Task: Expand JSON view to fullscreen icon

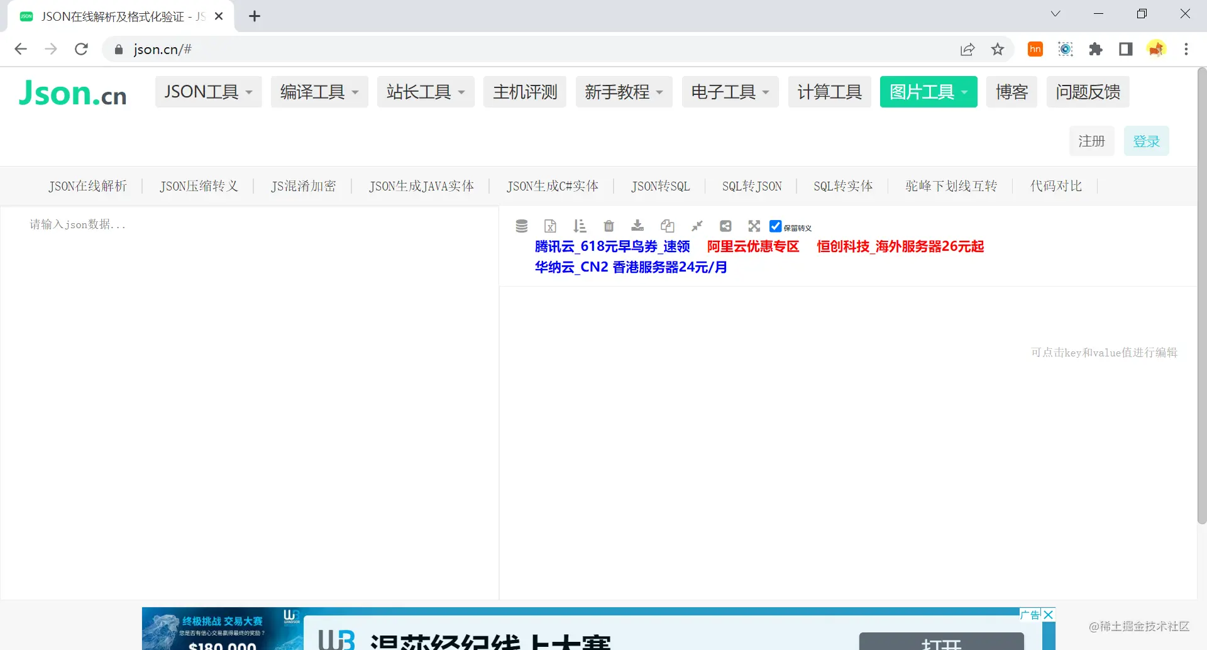Action: tap(754, 226)
